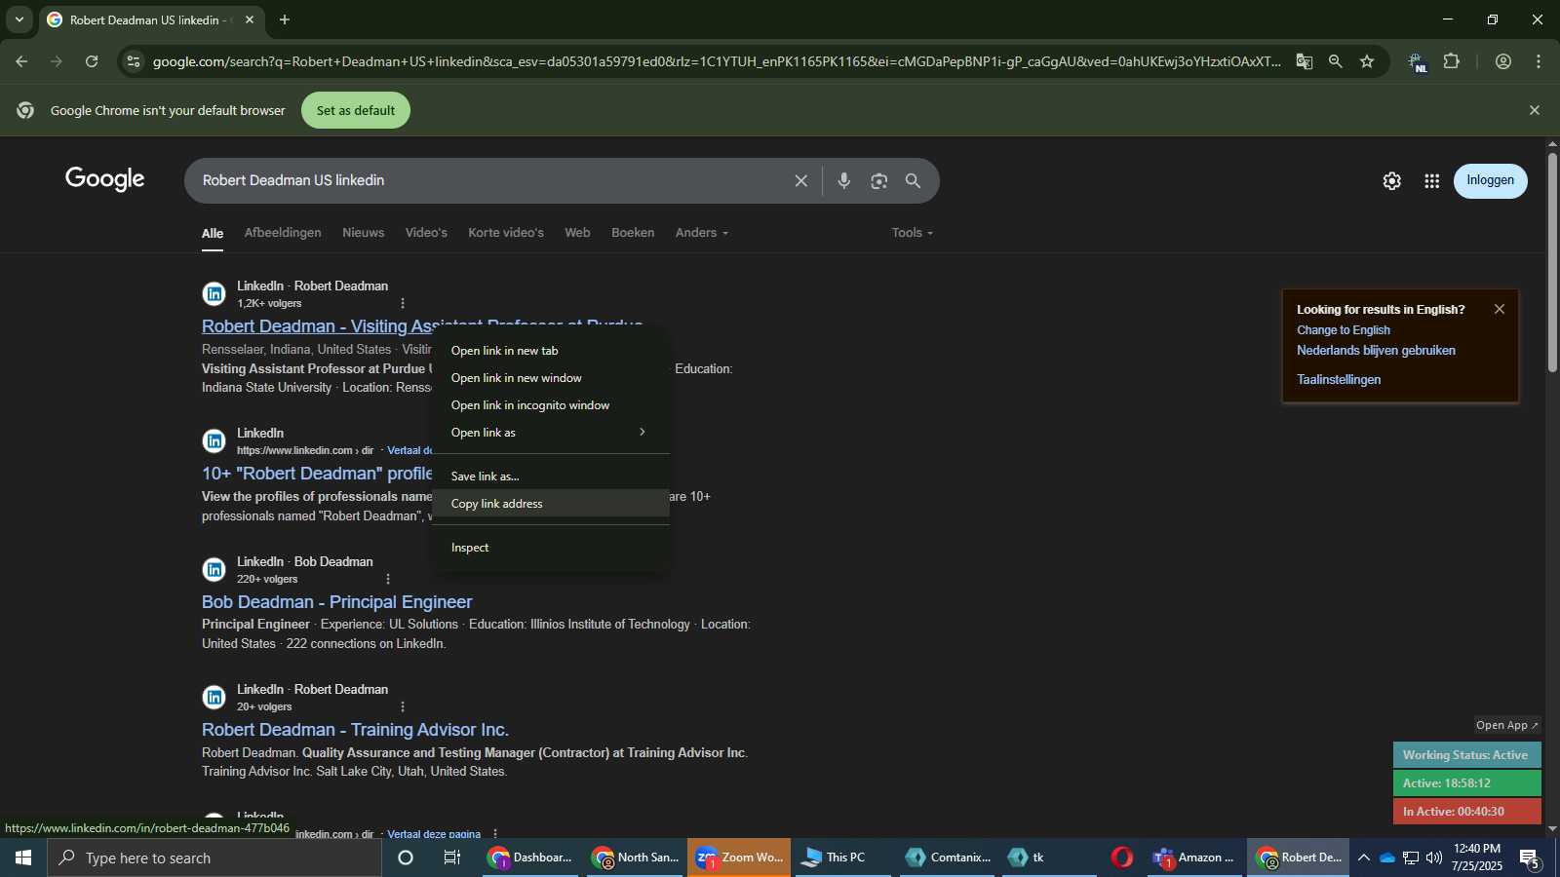Viewport: 1560px width, 877px height.
Task: Open the Task View button
Action: (x=452, y=858)
